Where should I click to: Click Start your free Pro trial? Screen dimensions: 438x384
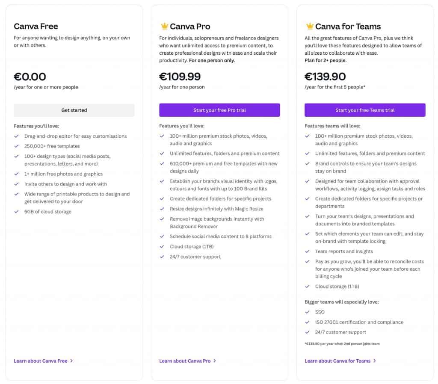219,110
